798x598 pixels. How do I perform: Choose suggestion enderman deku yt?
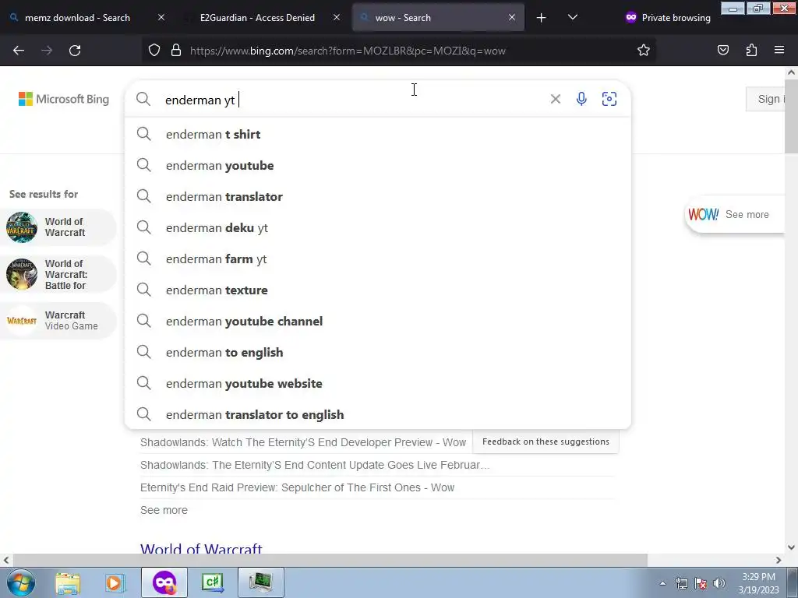coord(378,228)
